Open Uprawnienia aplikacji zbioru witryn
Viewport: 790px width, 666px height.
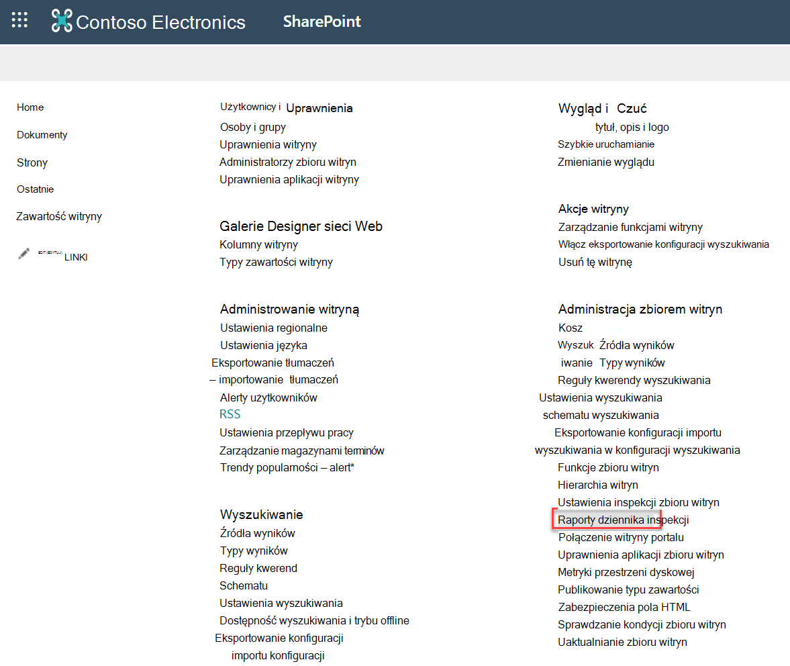[x=641, y=555]
